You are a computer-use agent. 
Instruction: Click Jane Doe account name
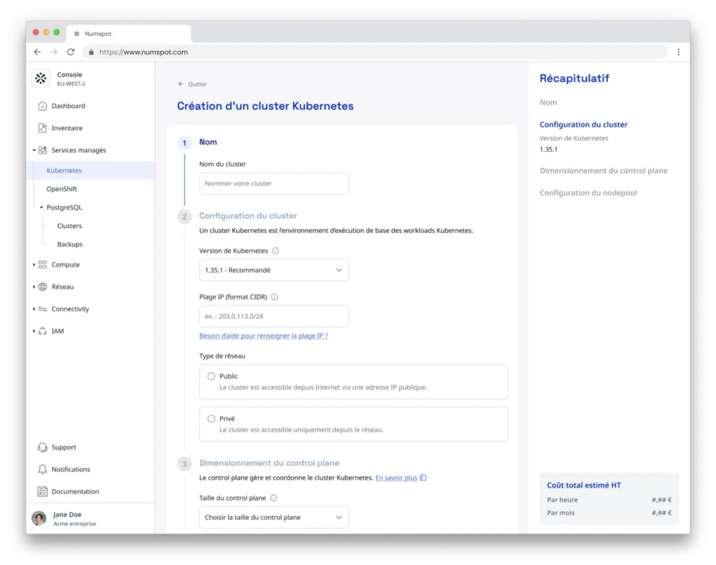tap(67, 514)
